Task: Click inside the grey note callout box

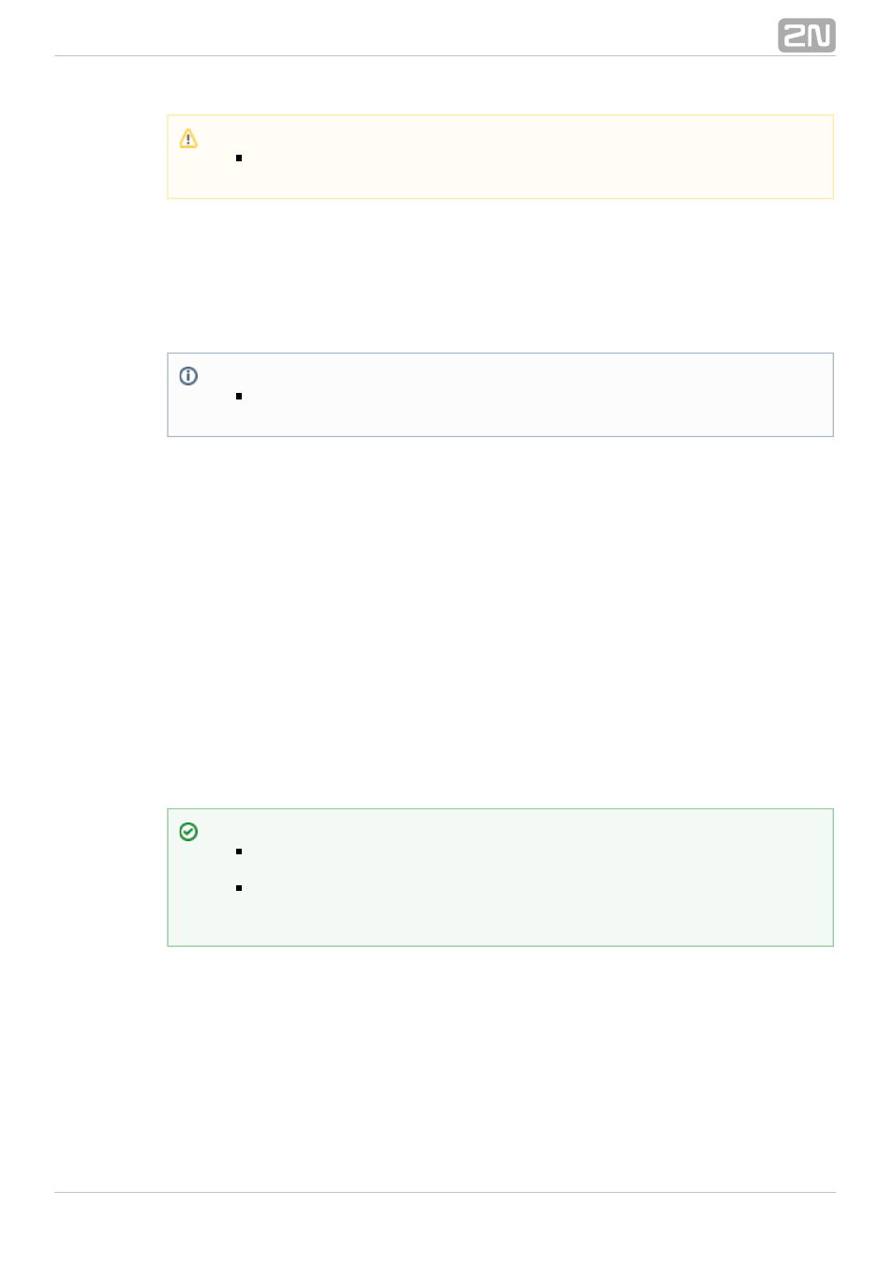Action: (500, 395)
